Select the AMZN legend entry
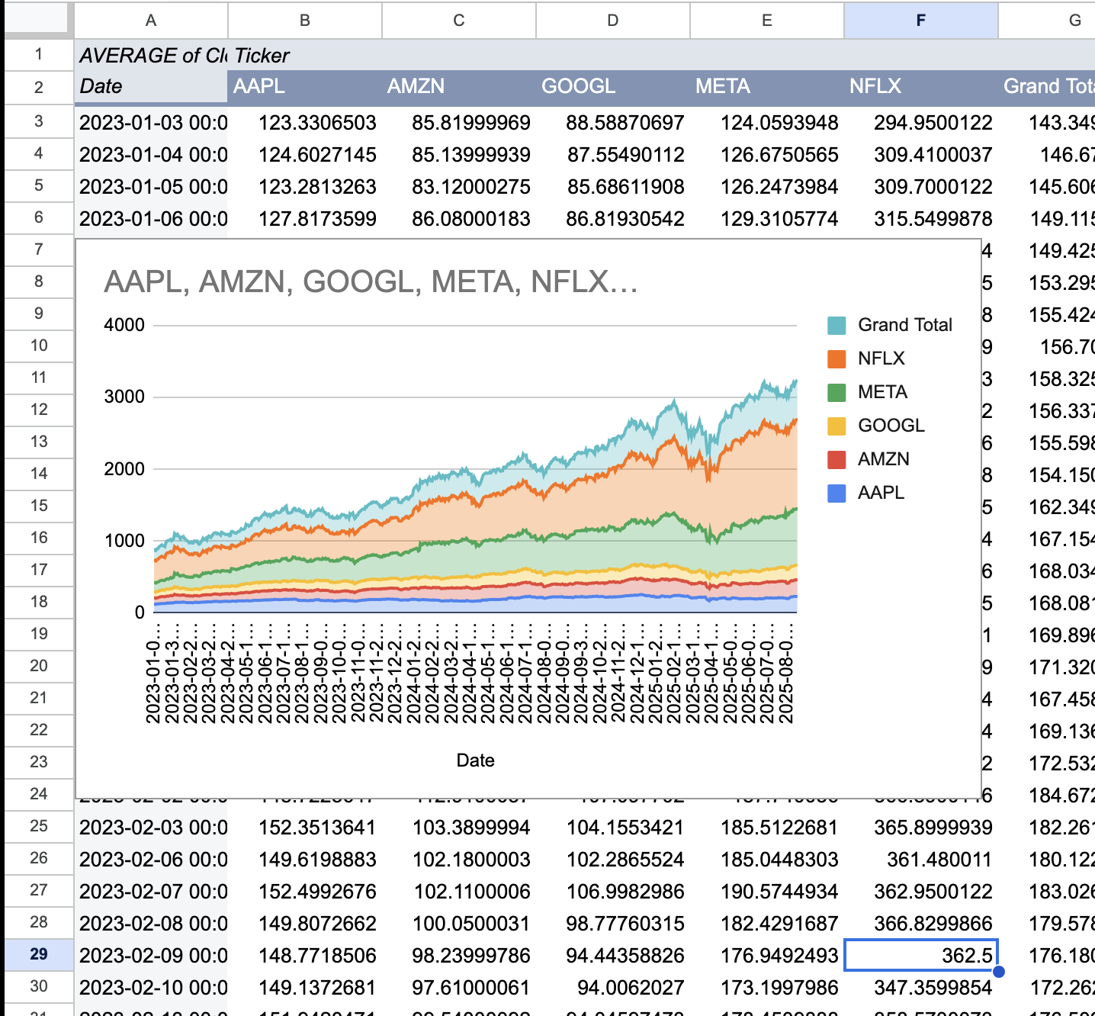 [884, 458]
